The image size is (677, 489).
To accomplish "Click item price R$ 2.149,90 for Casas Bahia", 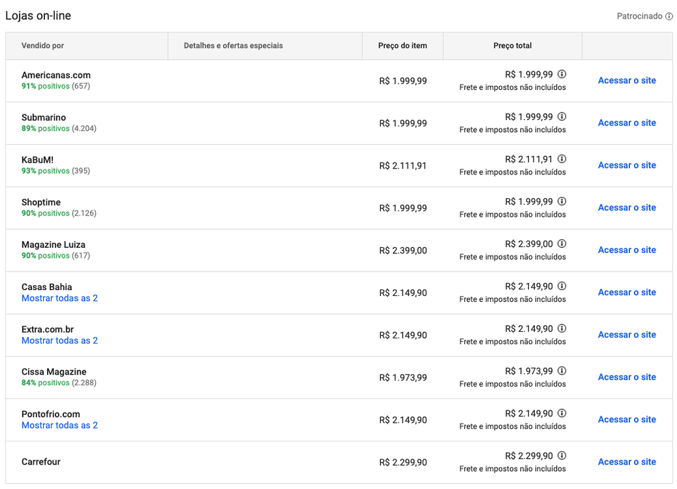I will (x=403, y=293).
